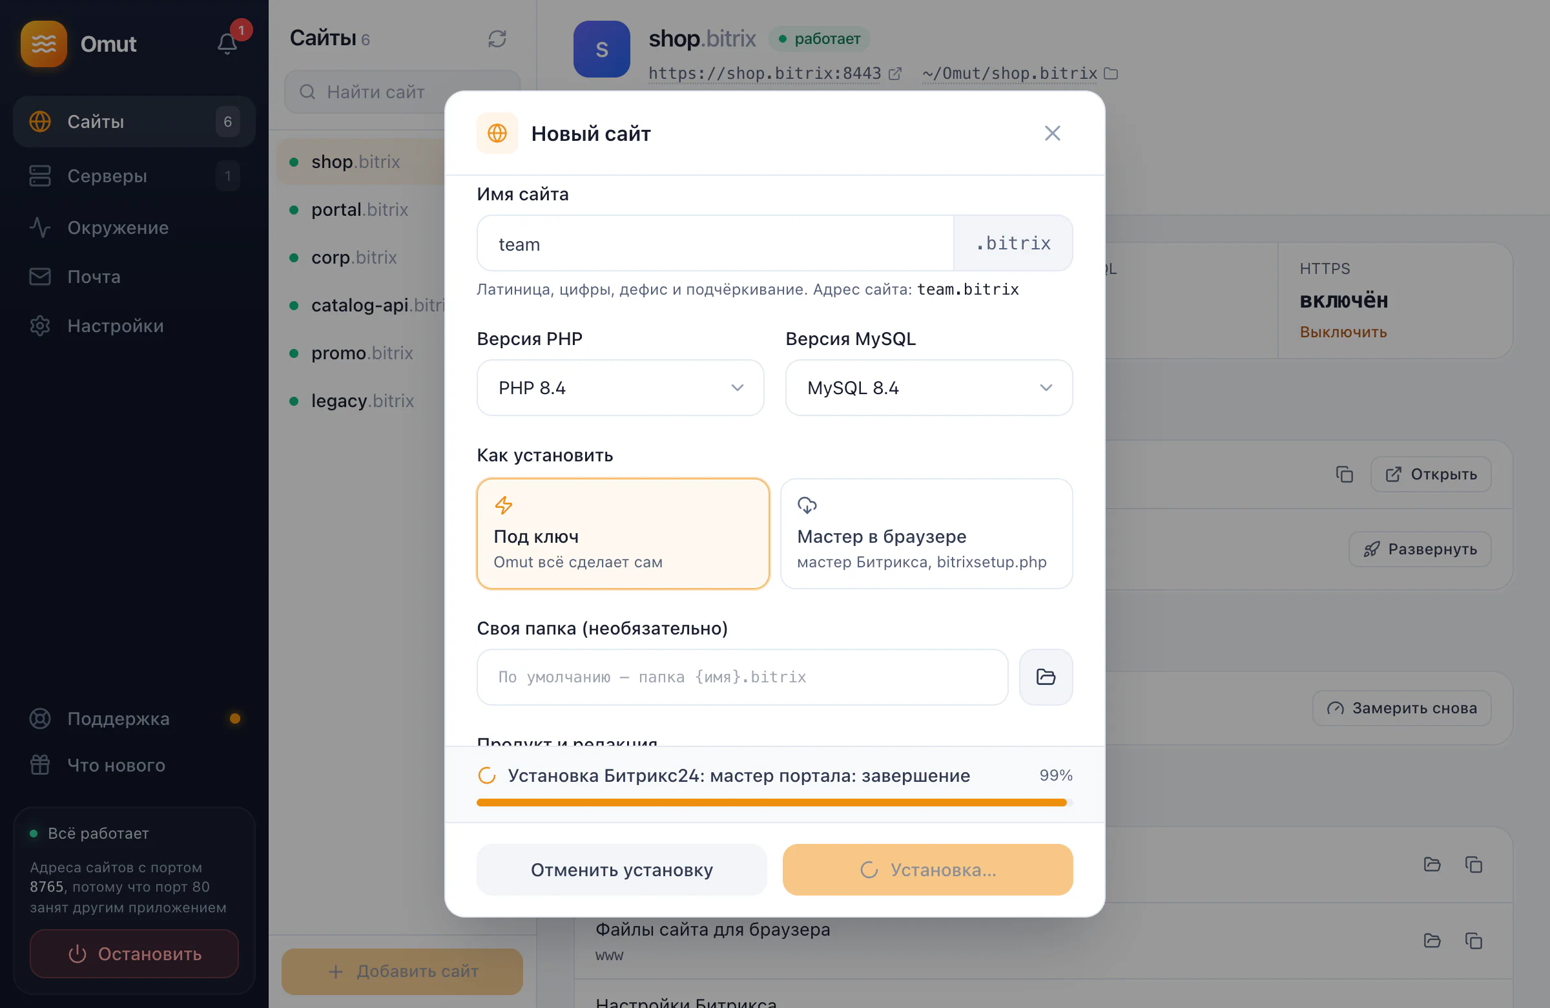The width and height of the screenshot is (1550, 1008).
Task: Copy icon in Файлы сайта для браузера row
Action: coord(1473,940)
